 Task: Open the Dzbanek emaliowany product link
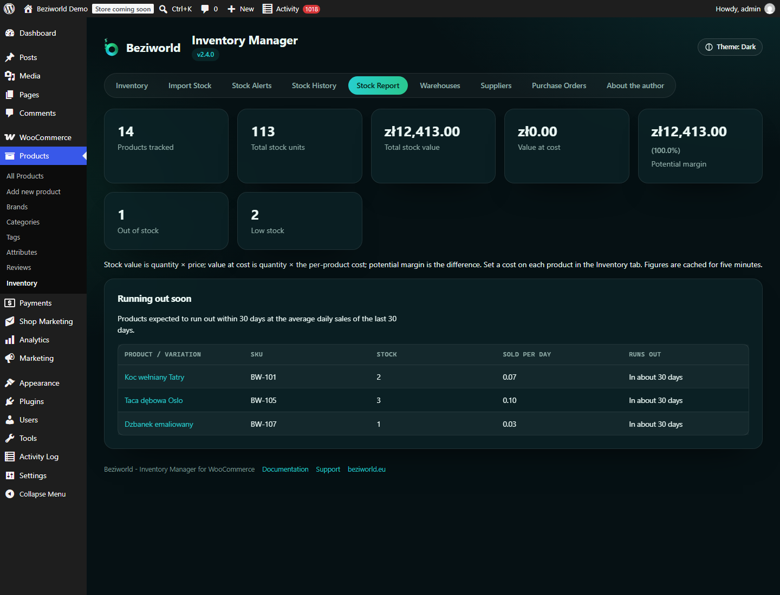click(159, 424)
